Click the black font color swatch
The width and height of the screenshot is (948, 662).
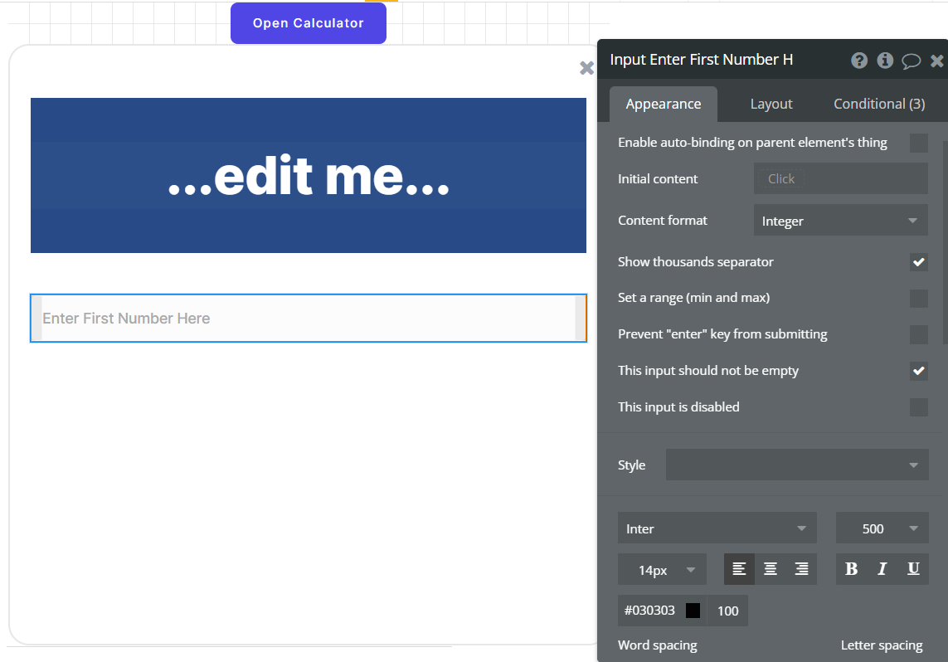[x=693, y=611]
